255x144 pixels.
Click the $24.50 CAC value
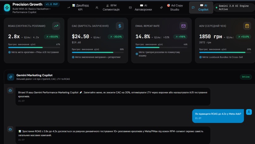80,37
